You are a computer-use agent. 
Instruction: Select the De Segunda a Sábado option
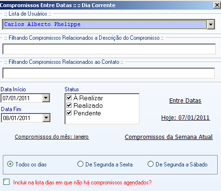click(150, 164)
